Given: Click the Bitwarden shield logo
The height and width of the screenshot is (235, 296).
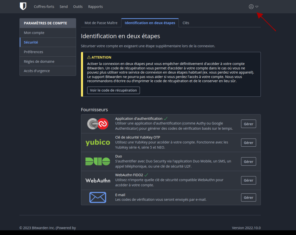Looking at the screenshot, I should (x=23, y=6).
